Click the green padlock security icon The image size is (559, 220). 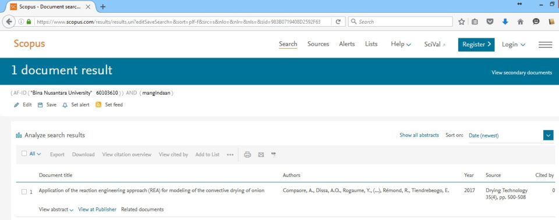(29, 21)
